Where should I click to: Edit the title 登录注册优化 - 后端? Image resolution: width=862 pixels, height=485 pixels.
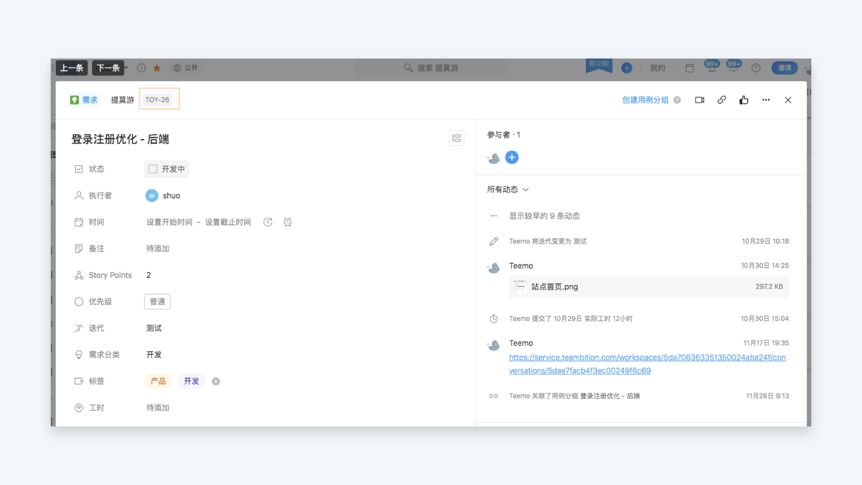tap(120, 139)
